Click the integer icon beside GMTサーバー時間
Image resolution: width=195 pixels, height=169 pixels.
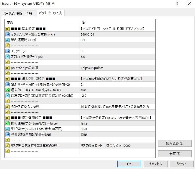(7, 84)
